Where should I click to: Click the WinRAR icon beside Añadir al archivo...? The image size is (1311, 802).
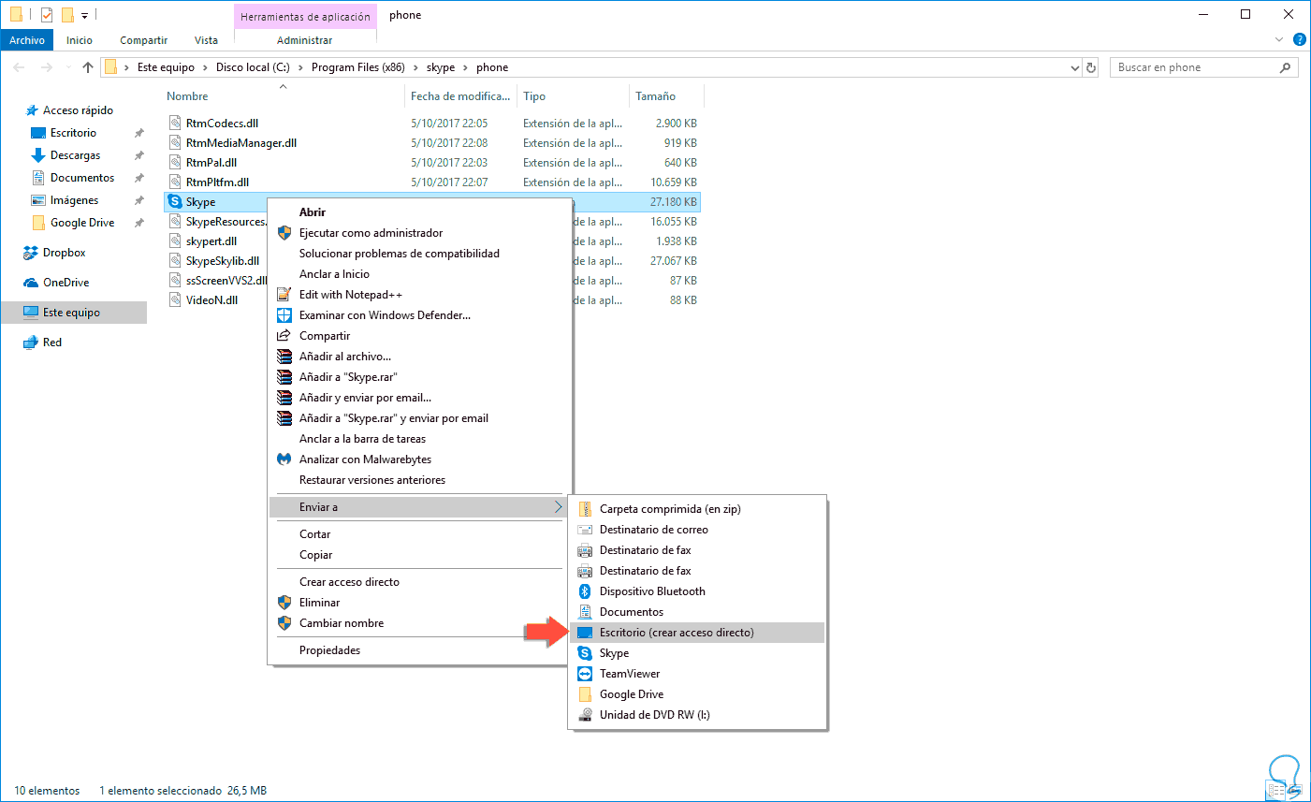pos(284,357)
